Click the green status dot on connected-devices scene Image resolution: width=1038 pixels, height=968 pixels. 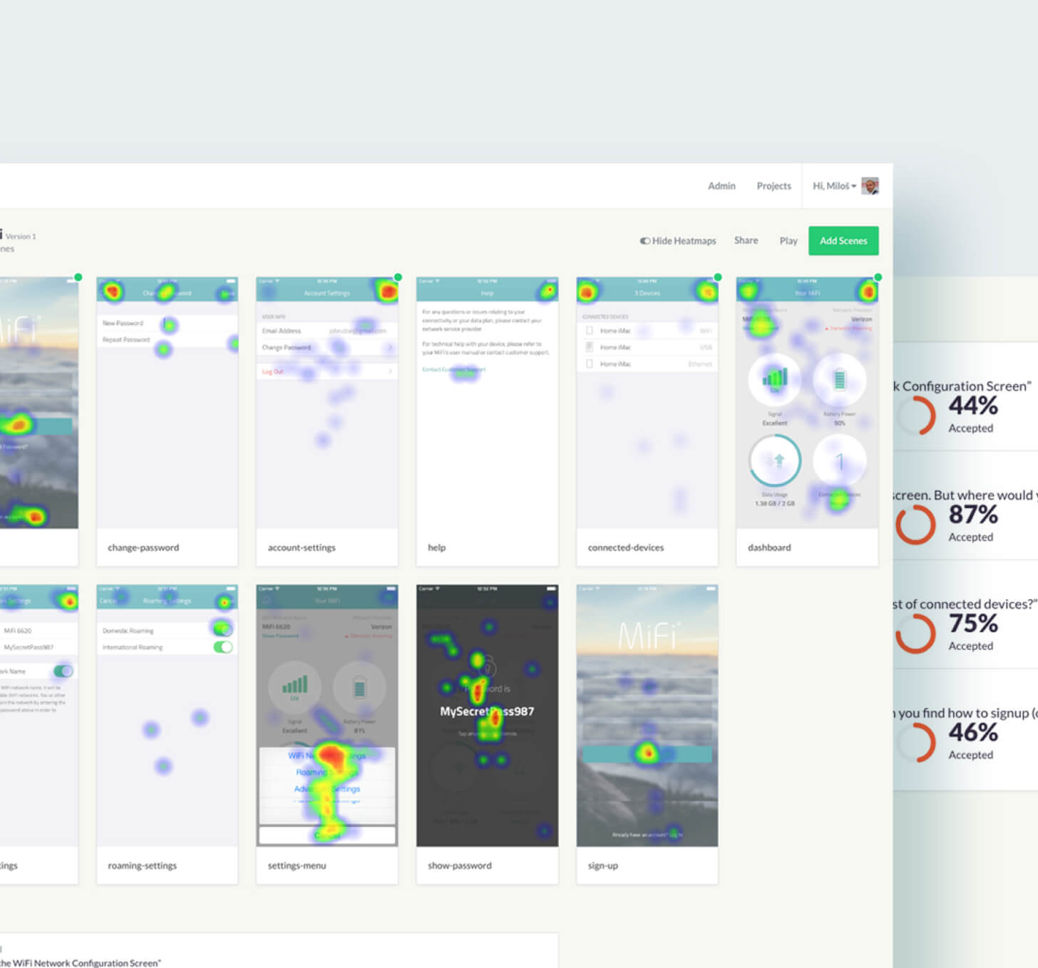[x=718, y=277]
